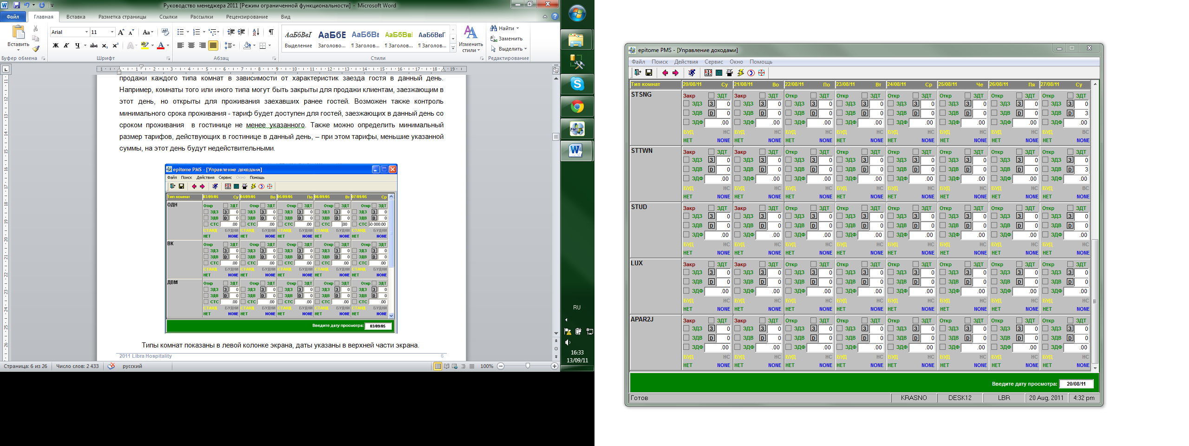The height and width of the screenshot is (446, 1189).
Task: Apply superscript formatting in Word
Action: click(x=116, y=46)
